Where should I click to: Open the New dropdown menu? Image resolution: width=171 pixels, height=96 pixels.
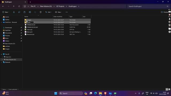(x=6, y=12)
